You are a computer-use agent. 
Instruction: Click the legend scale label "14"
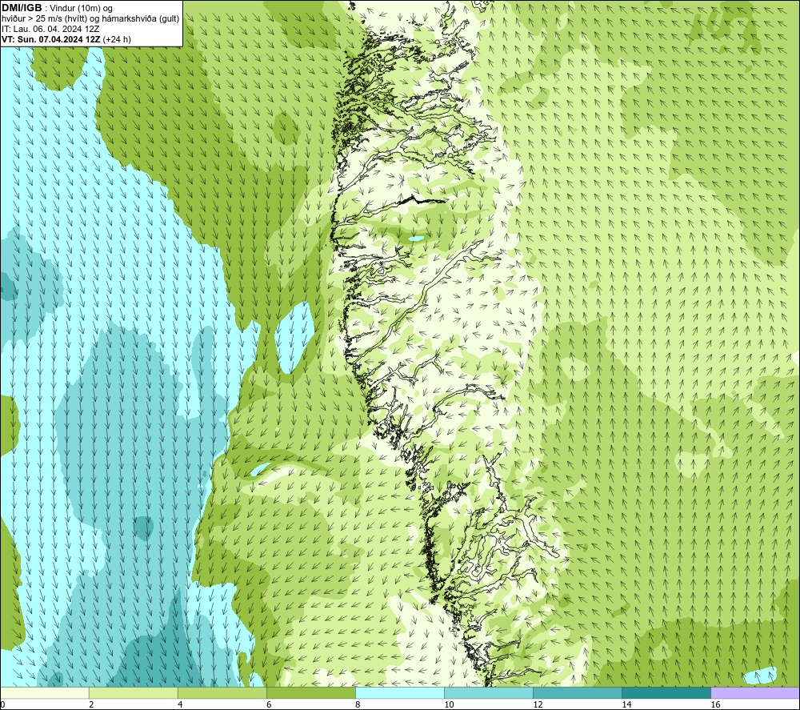pyautogui.click(x=626, y=705)
